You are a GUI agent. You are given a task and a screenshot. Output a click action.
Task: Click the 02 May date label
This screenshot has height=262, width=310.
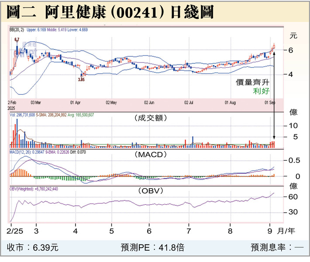pyautogui.click(x=111, y=103)
